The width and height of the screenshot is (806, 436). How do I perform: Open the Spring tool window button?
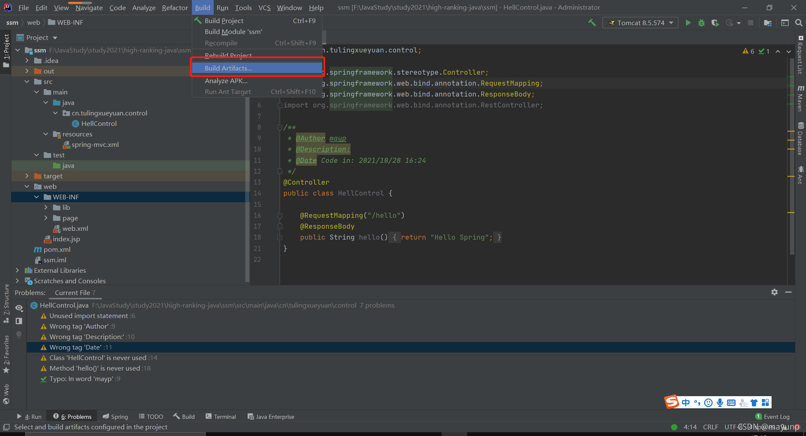point(115,416)
